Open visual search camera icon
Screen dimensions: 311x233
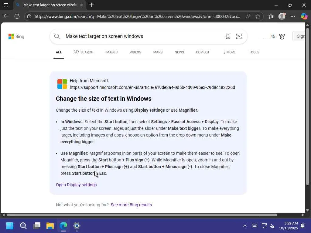point(239,36)
